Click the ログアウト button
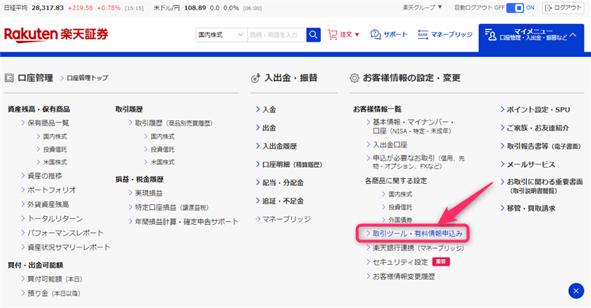 coord(563,7)
